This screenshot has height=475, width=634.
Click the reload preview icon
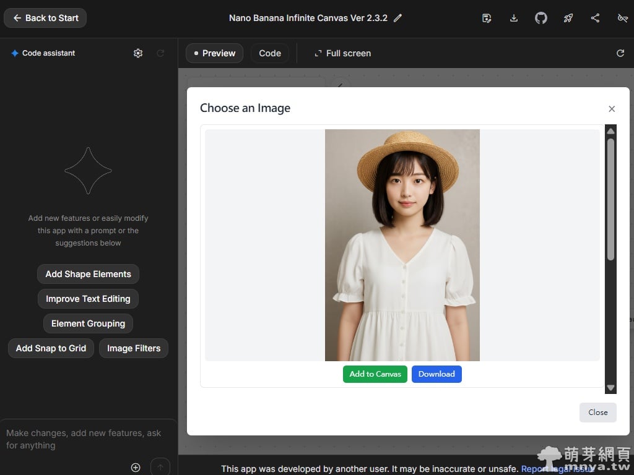pos(620,53)
